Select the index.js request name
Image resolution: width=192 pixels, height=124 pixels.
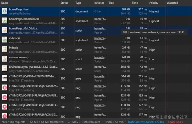pyautogui.click(x=14, y=48)
